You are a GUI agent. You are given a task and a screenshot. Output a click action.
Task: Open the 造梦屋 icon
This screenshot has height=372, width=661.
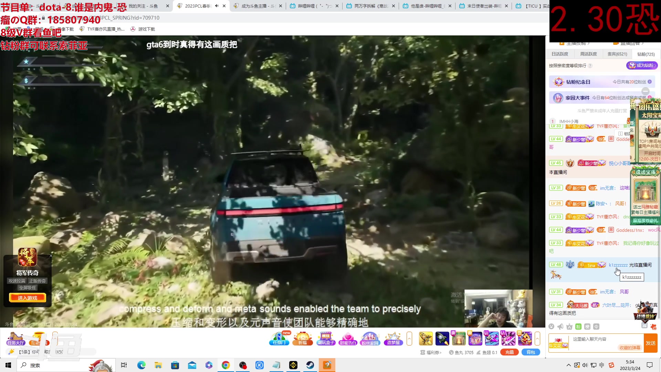[x=393, y=338]
